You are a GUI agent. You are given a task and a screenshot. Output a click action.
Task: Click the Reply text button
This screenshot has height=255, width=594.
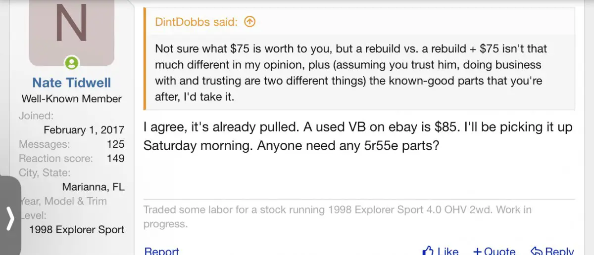pyautogui.click(x=559, y=252)
